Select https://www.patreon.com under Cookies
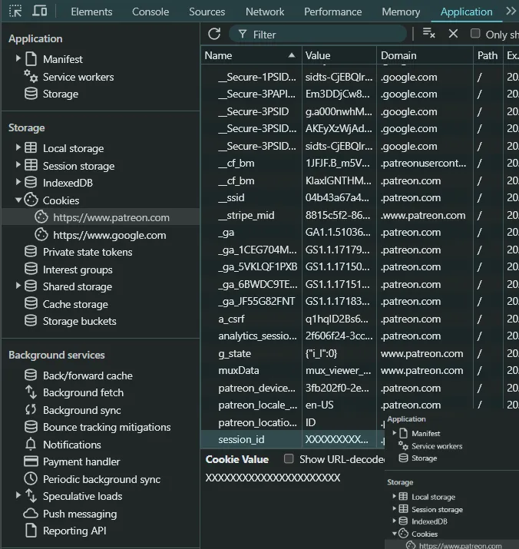Viewport: 519px width, 549px height. point(101,217)
